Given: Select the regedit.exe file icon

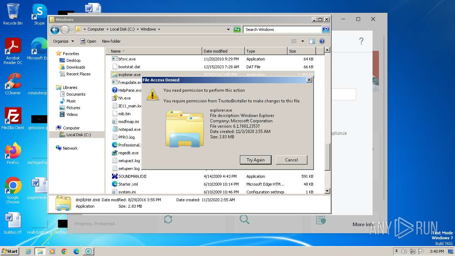Looking at the screenshot, I should click(x=115, y=153).
